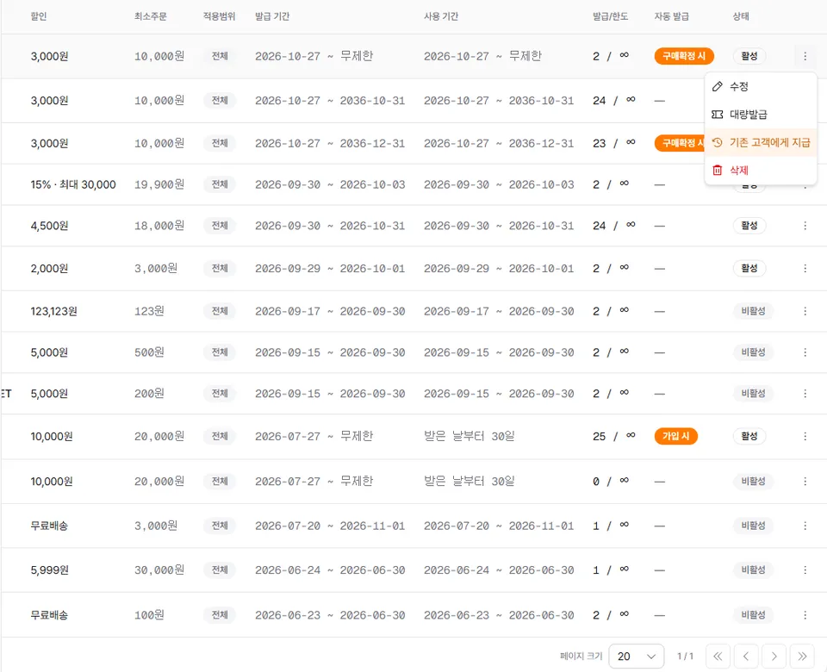Open the more-options menu for the 4,500원 coupon
The image size is (827, 672).
805,226
